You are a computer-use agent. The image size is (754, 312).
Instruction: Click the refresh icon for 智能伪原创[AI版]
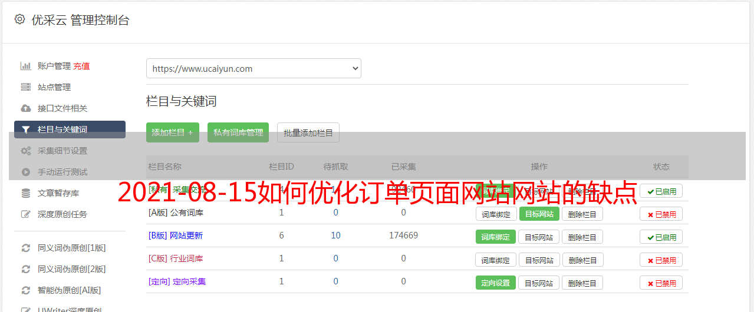(26, 290)
